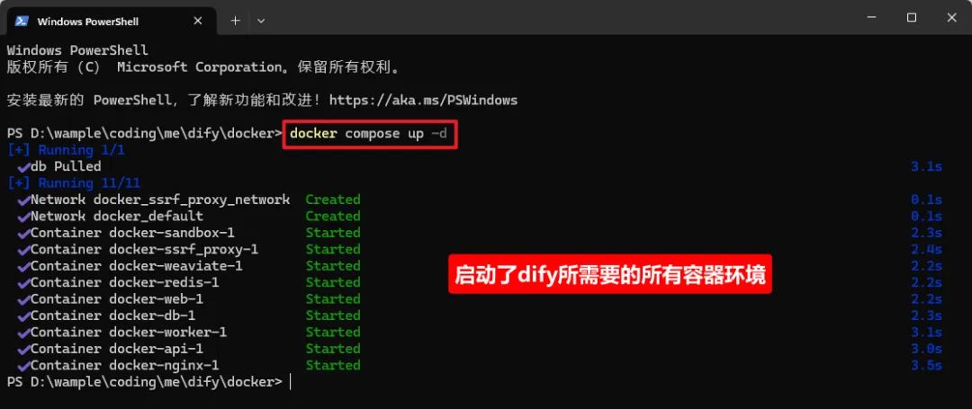Viewport: 972px width, 409px height.
Task: Click the Started status for docker-redis-1
Action: pos(333,282)
